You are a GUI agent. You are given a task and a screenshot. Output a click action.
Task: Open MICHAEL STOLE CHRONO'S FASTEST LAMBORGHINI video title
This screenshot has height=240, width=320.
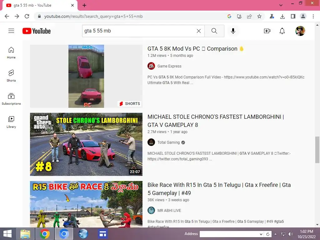pos(216,121)
